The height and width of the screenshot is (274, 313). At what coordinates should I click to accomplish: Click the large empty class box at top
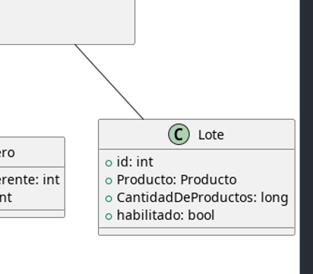(68, 22)
